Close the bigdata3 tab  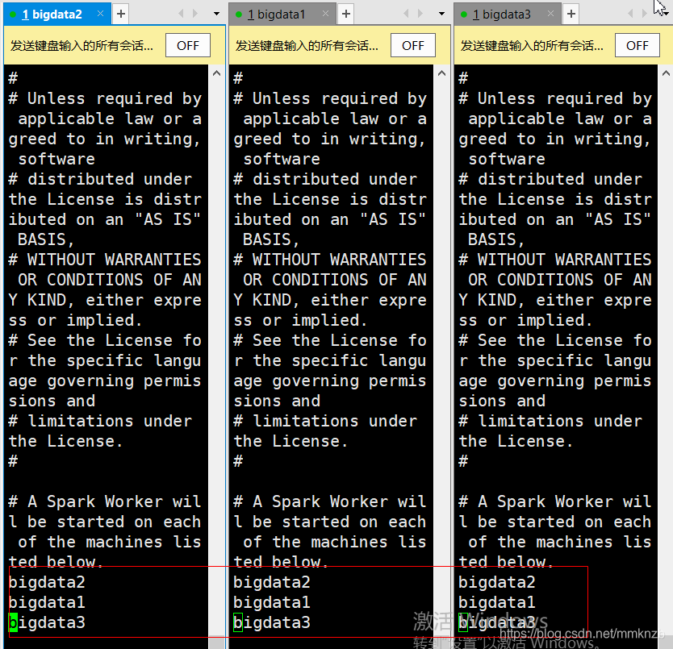coord(550,14)
